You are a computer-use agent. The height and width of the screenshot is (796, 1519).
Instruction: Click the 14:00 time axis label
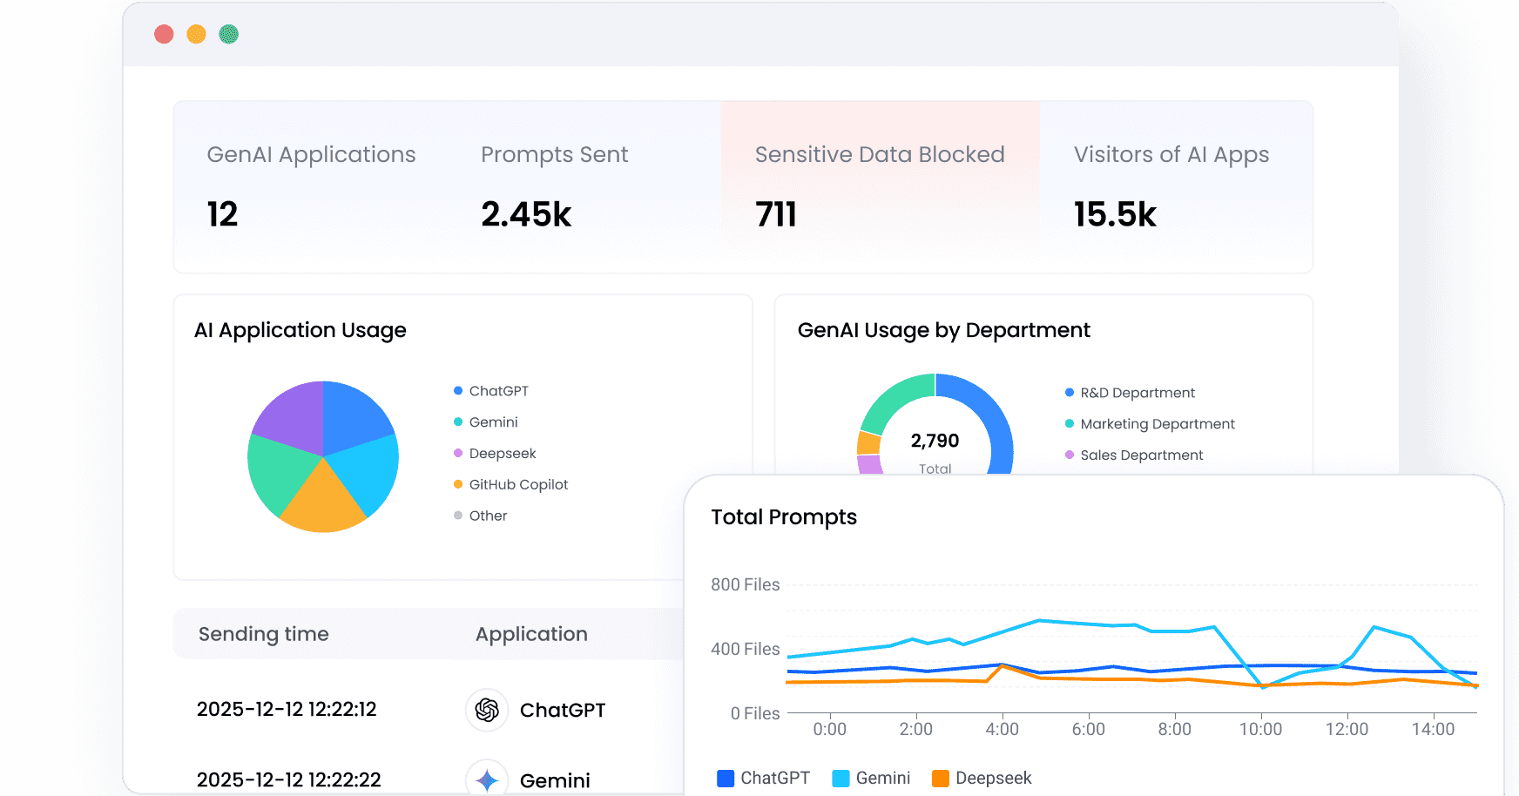1433,729
